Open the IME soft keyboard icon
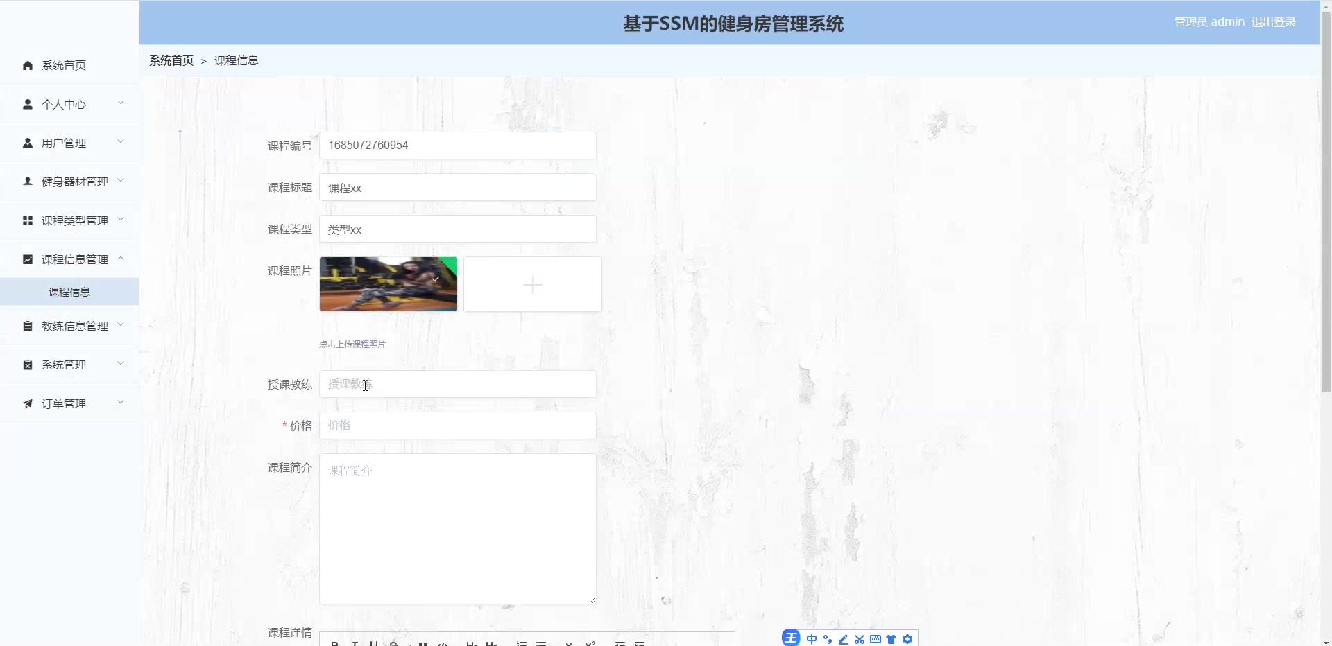This screenshot has width=1332, height=646. (x=876, y=639)
